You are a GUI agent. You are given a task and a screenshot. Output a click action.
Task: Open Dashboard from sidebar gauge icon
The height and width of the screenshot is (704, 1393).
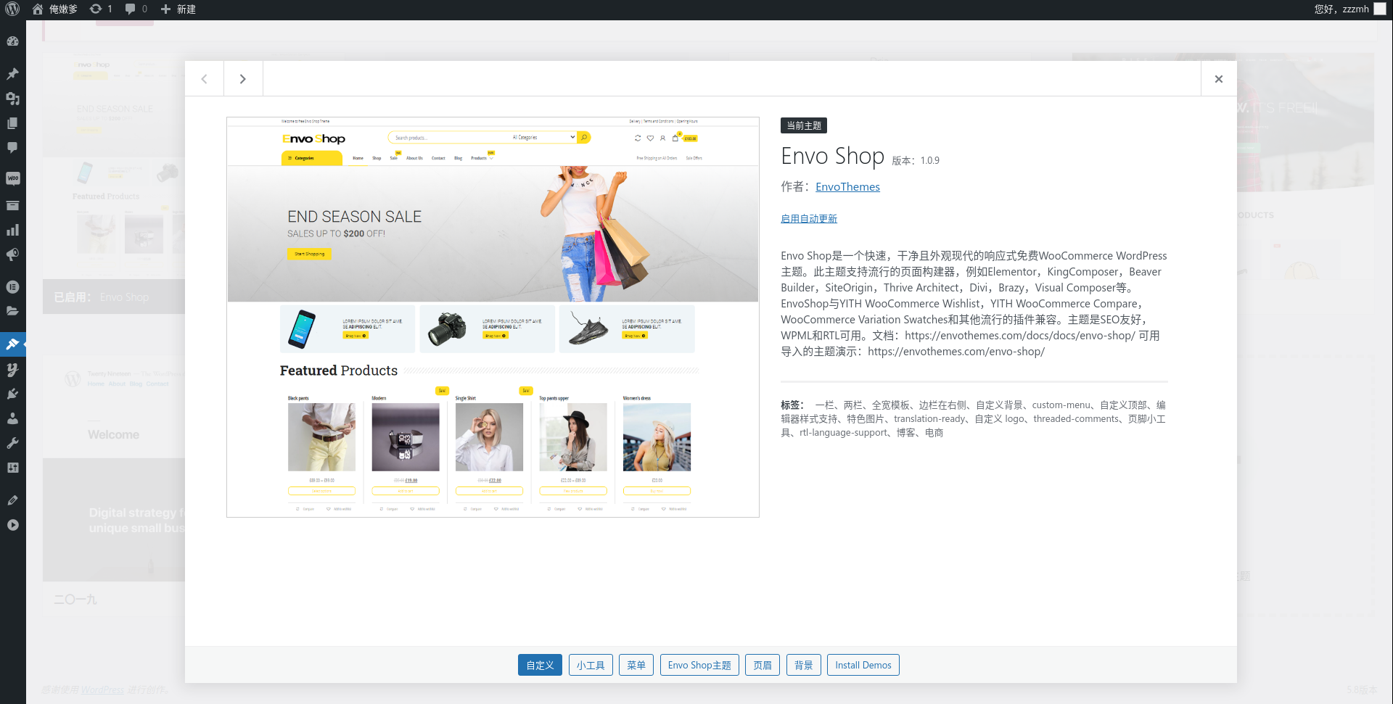click(12, 41)
